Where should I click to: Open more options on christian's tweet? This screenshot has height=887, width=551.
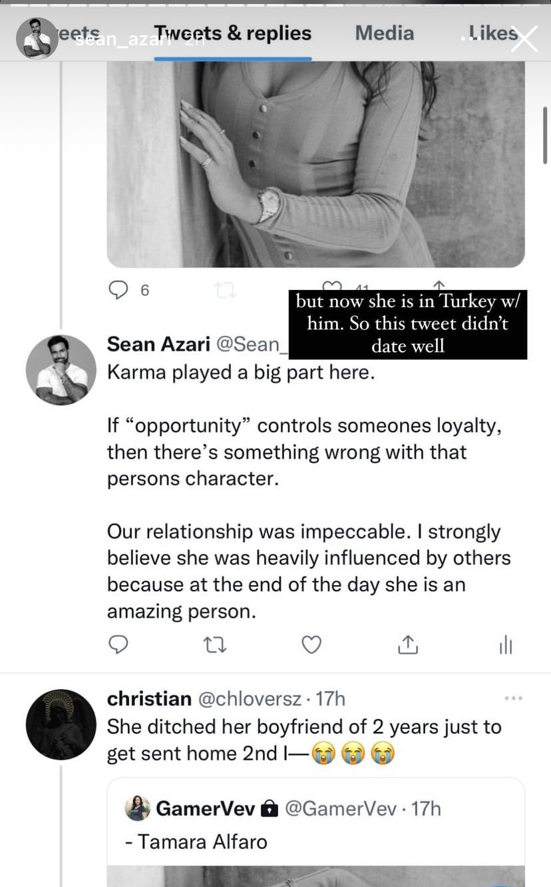(x=513, y=698)
